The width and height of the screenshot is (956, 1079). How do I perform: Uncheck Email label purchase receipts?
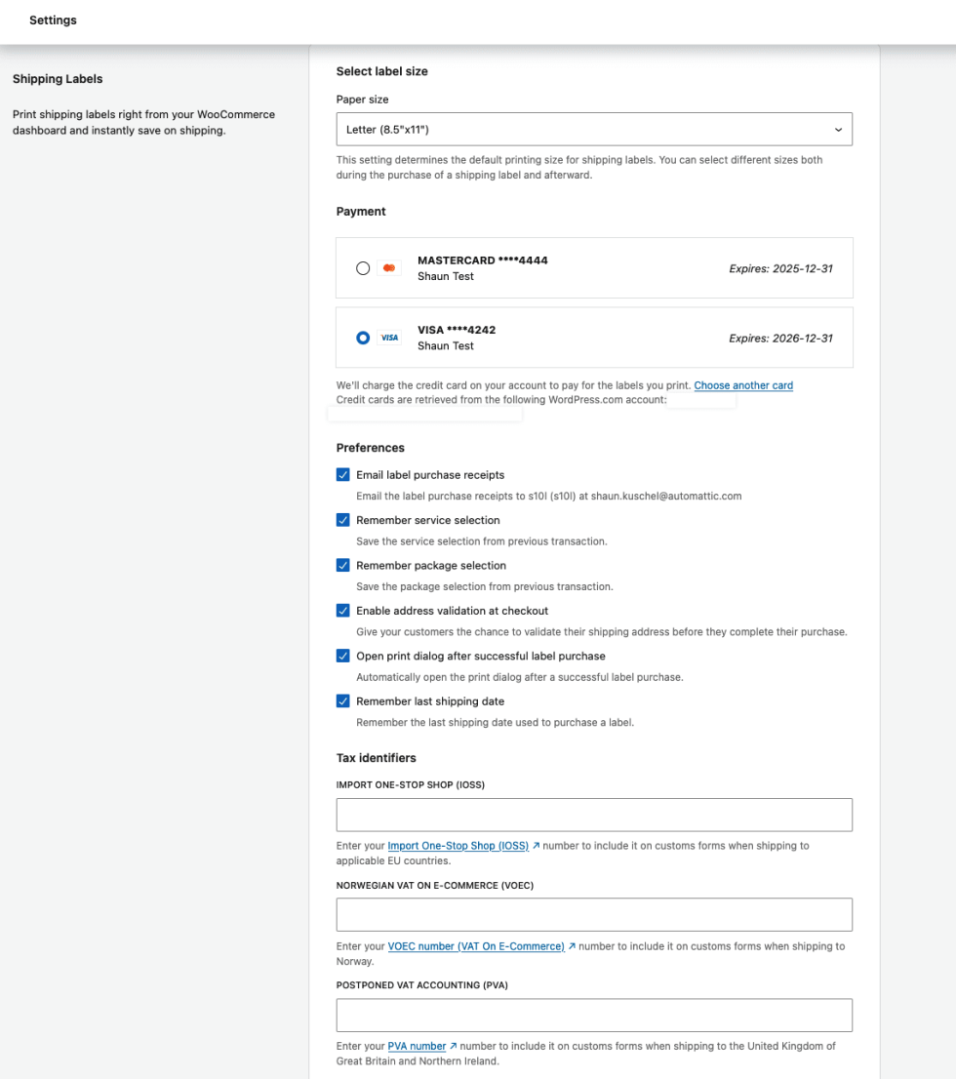pyautogui.click(x=343, y=475)
